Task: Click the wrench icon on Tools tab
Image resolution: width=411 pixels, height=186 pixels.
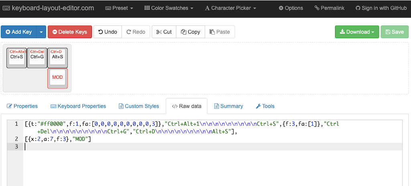Action: (x=258, y=106)
